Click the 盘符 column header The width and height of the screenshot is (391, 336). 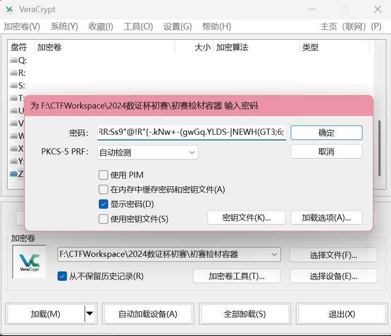click(x=21, y=47)
